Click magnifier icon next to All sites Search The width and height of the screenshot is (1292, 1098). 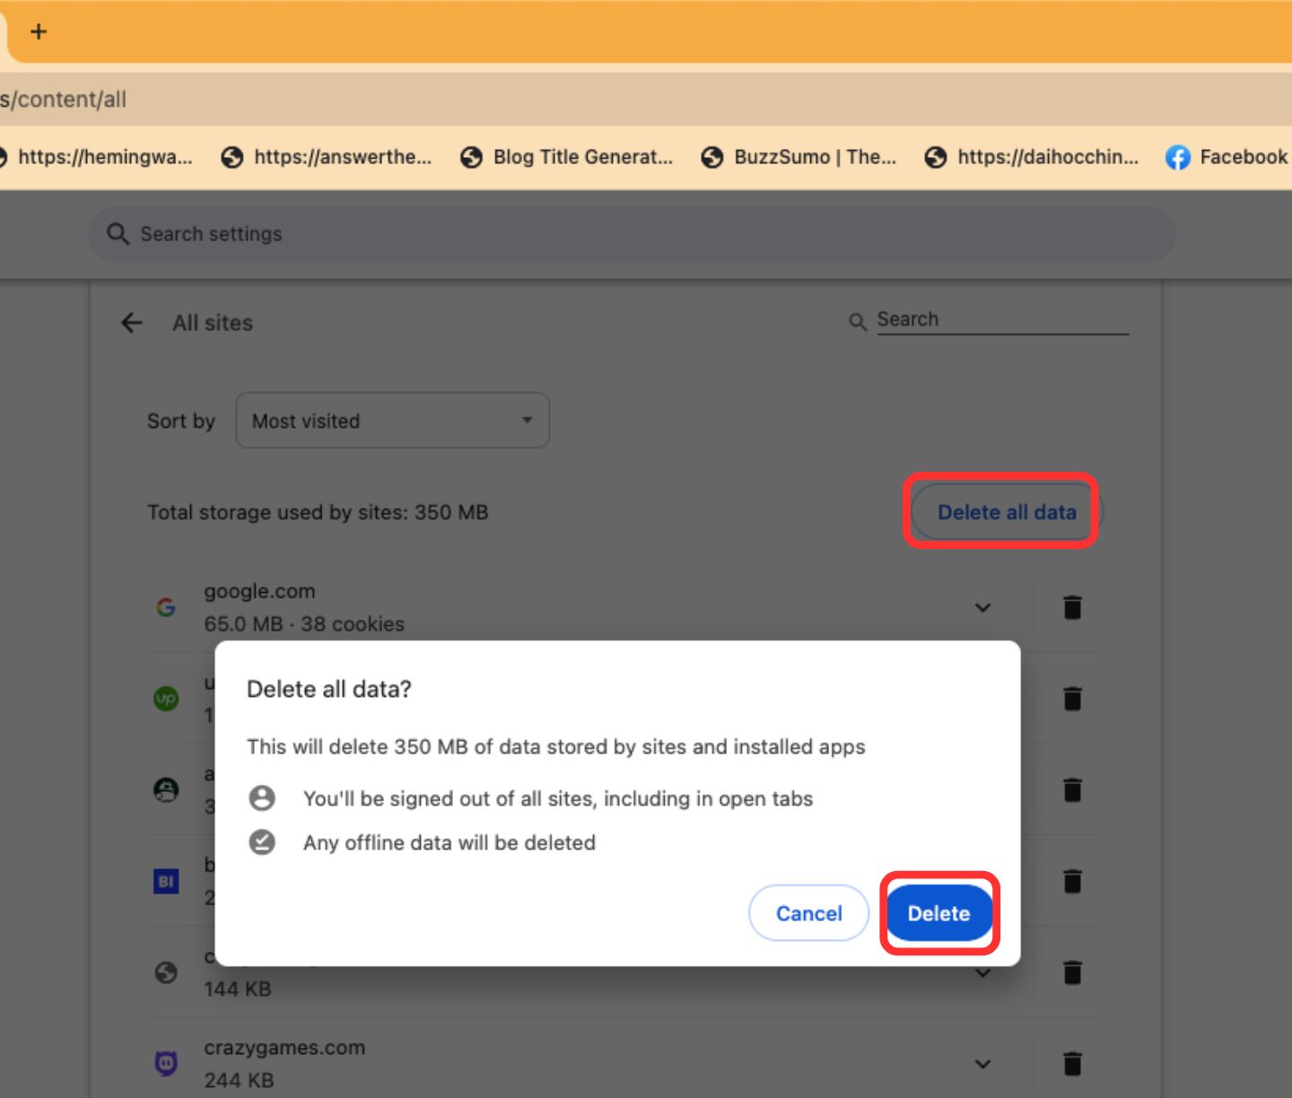[x=858, y=321]
